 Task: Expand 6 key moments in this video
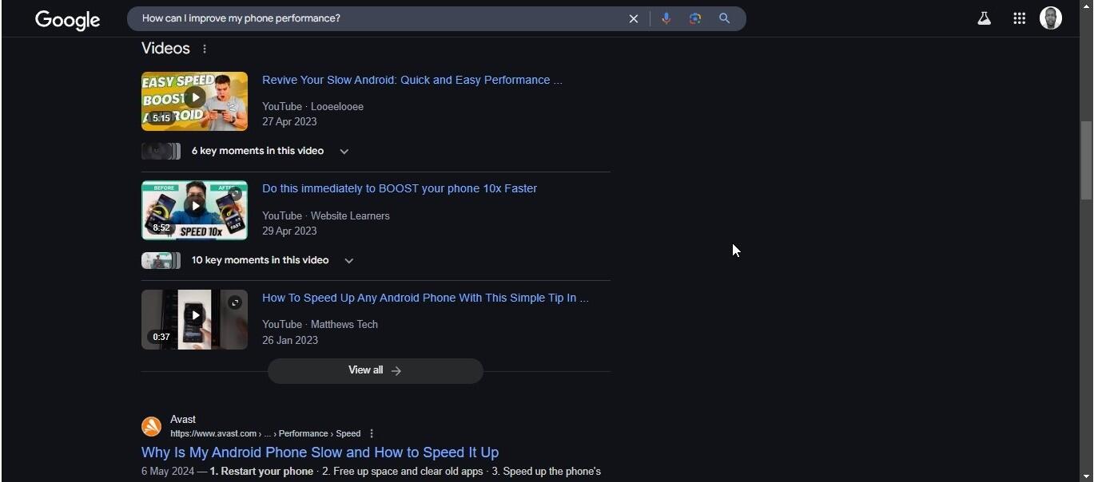(344, 152)
